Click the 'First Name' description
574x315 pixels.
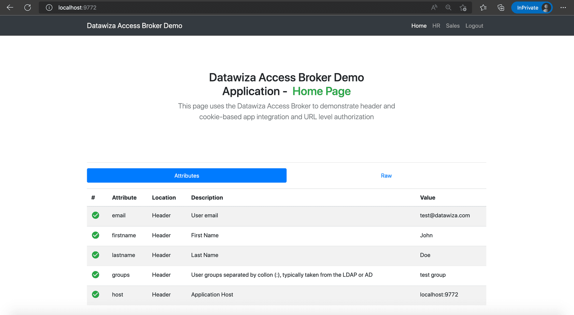click(205, 235)
